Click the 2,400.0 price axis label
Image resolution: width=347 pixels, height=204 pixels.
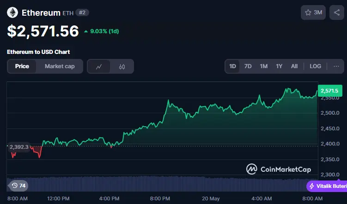pos(330,144)
